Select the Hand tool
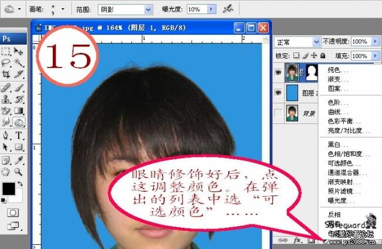This screenshot has height=249, width=382. 5,171
